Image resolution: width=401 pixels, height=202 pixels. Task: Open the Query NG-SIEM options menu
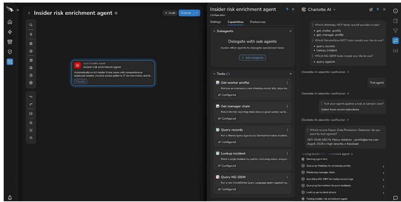[287, 177]
